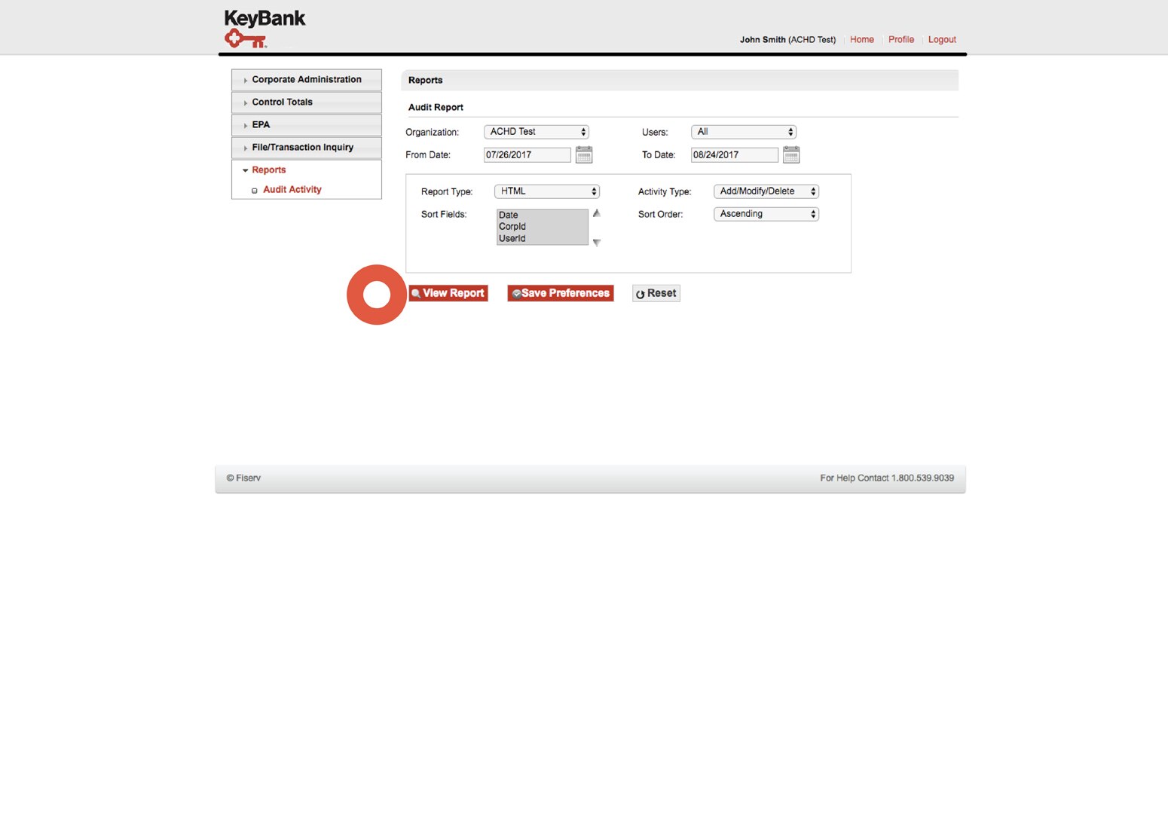This screenshot has width=1168, height=819.
Task: Expand the Corporate Administration menu
Action: (x=306, y=80)
